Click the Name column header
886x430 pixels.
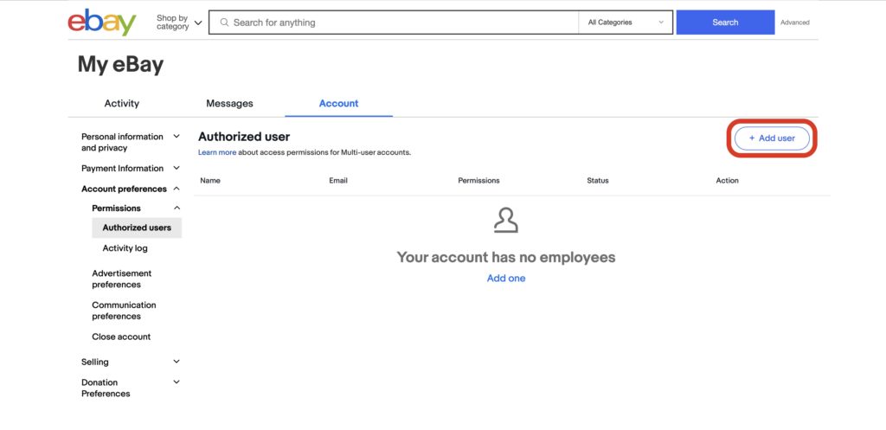(x=210, y=181)
